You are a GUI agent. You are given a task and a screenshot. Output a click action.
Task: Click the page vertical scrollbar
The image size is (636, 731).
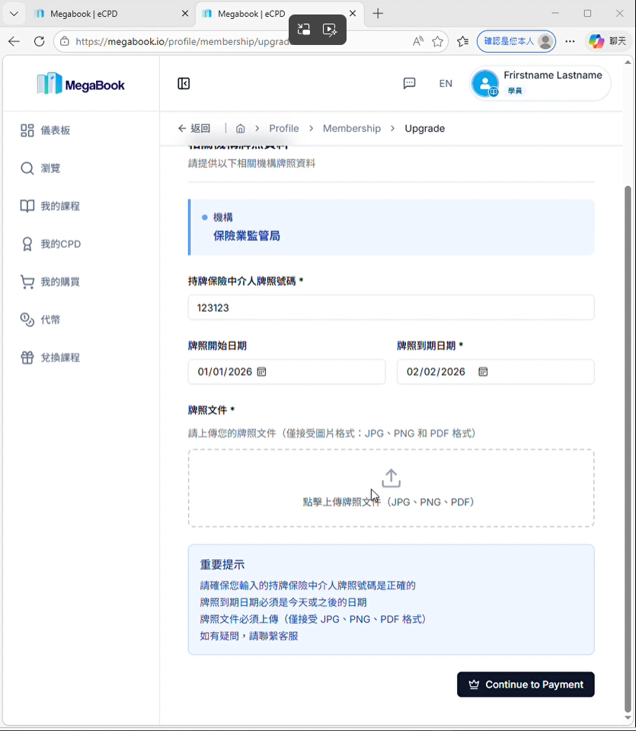[x=628, y=447]
